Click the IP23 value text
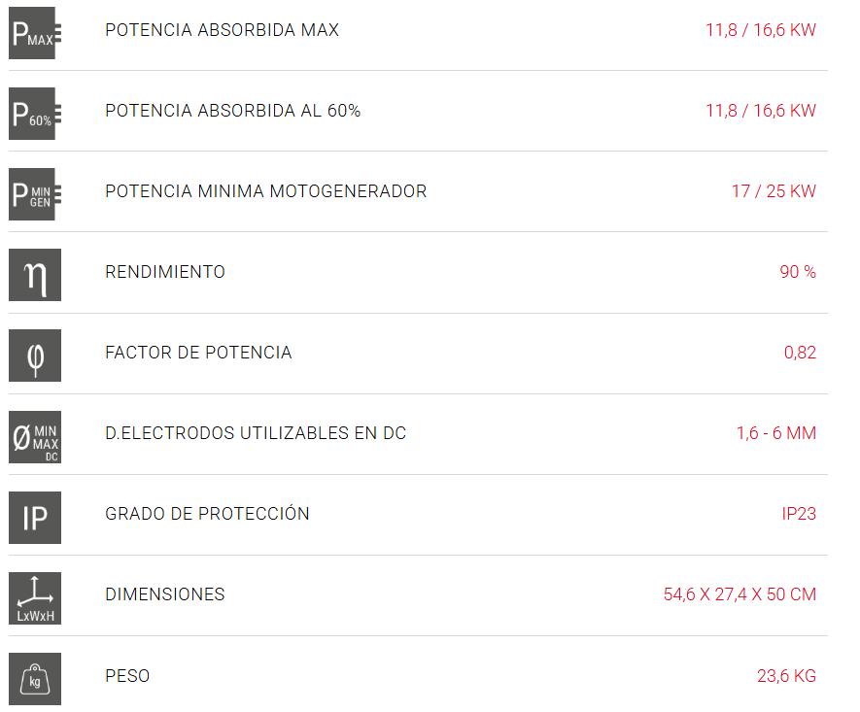The width and height of the screenshot is (860, 712). pyautogui.click(x=799, y=514)
